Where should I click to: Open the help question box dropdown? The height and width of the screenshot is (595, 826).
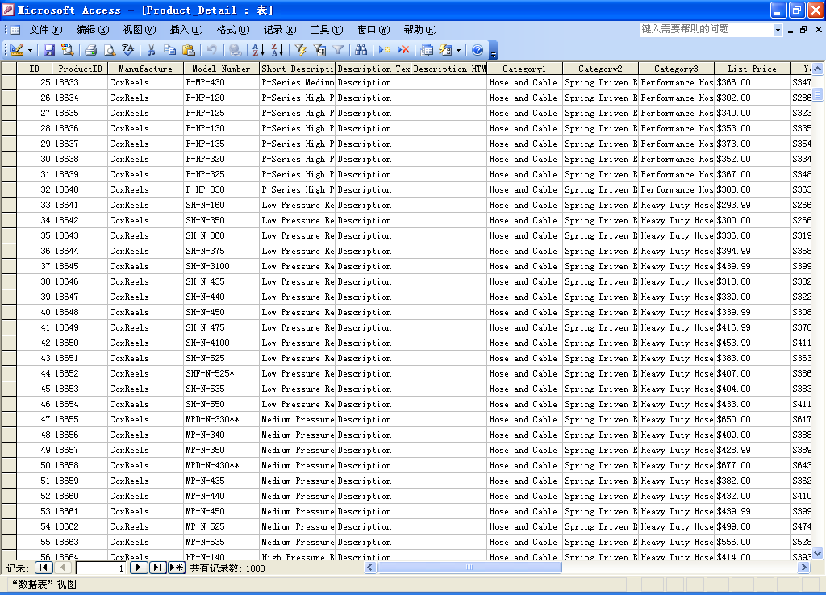[778, 30]
